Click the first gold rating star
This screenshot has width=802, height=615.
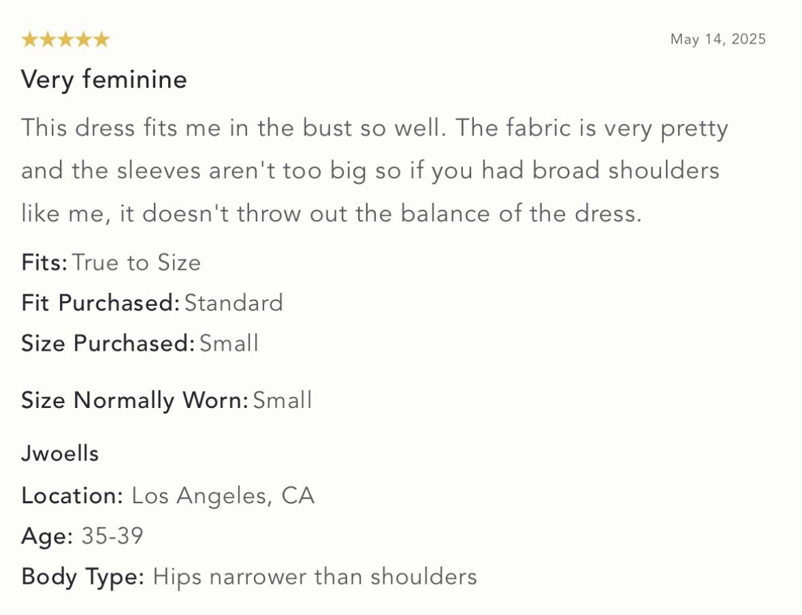30,40
